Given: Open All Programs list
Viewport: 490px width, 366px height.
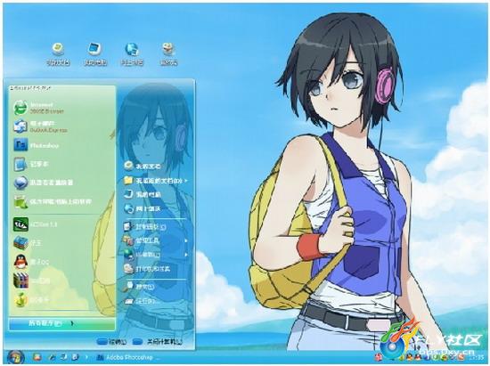Looking at the screenshot, I should pyautogui.click(x=61, y=323).
